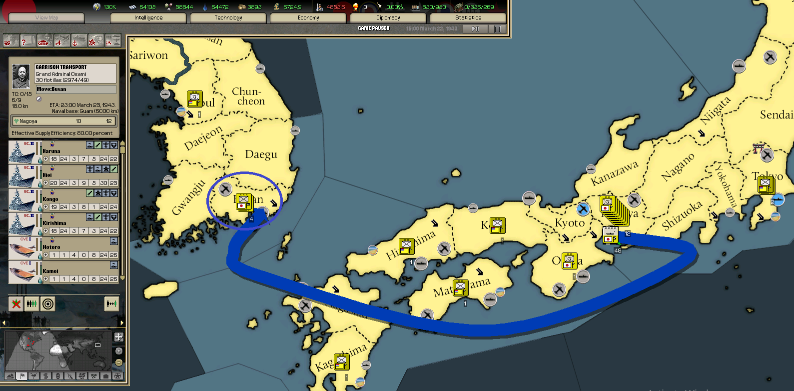Select the Haruna battlecruiser row

pos(63,152)
